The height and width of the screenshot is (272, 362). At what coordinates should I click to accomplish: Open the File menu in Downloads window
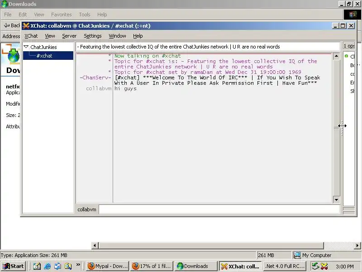(8, 15)
